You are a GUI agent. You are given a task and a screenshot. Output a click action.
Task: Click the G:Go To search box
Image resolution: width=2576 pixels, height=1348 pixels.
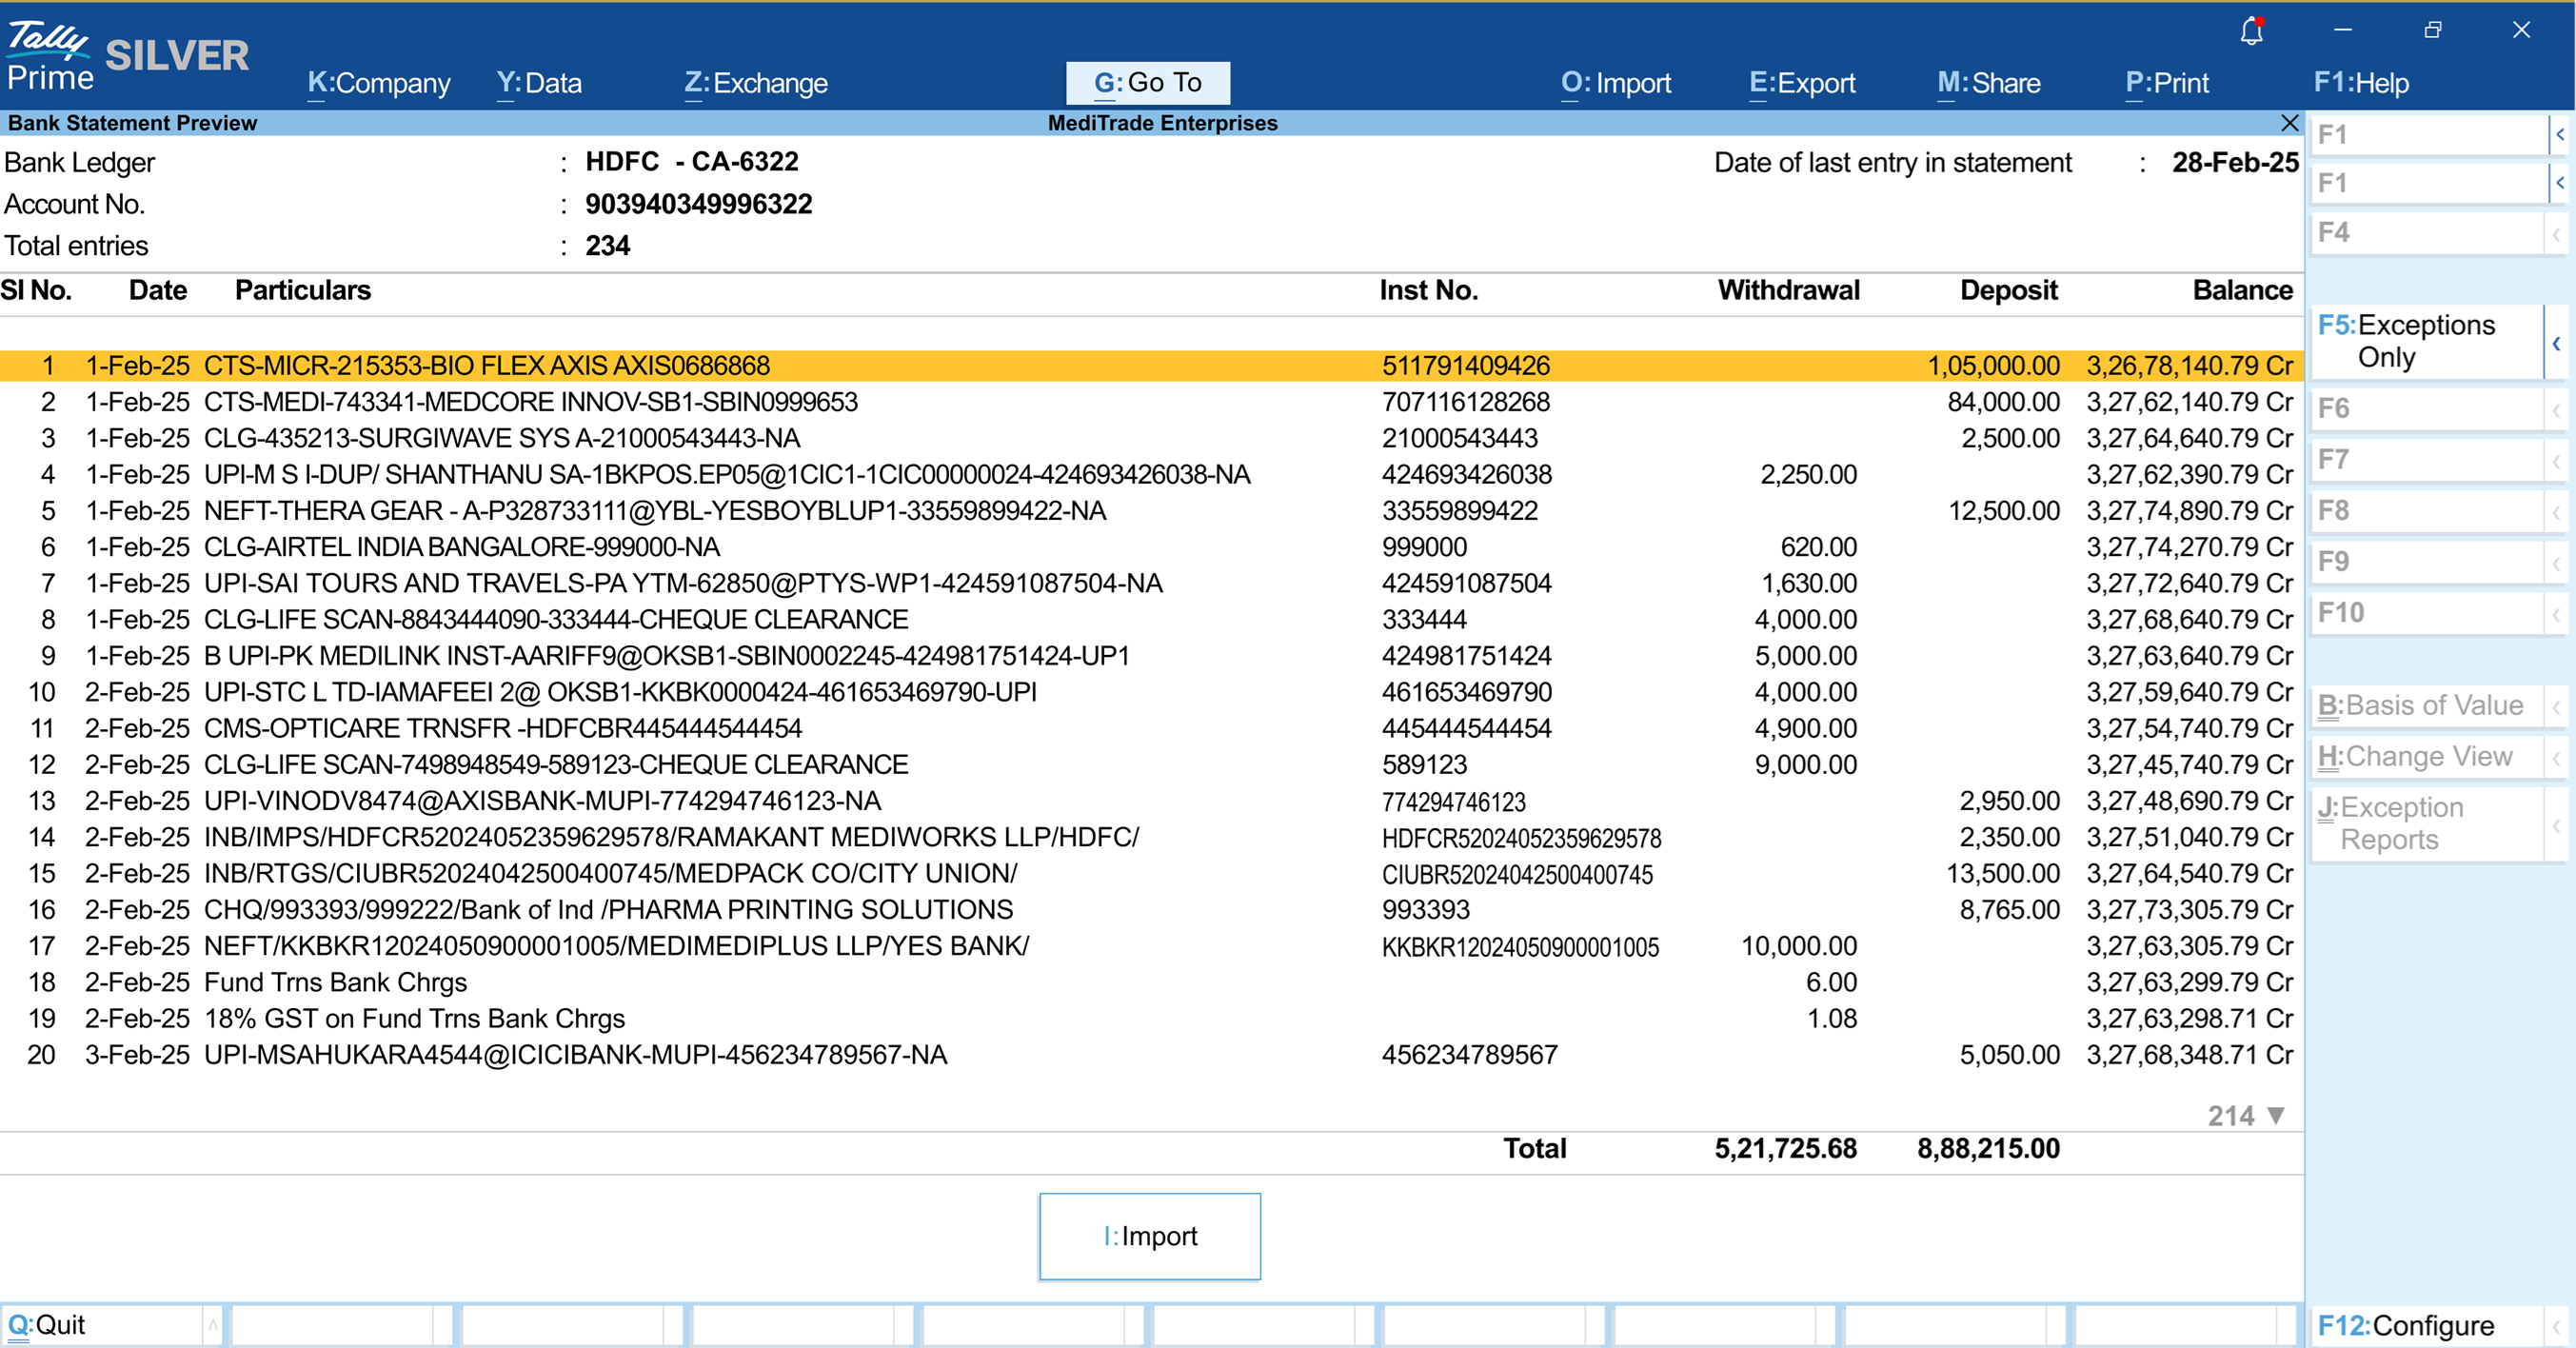tap(1147, 83)
